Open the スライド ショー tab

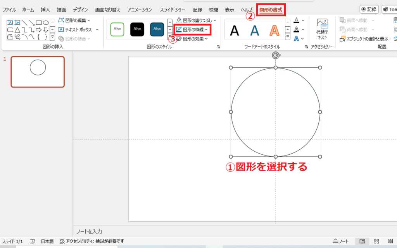pos(173,10)
